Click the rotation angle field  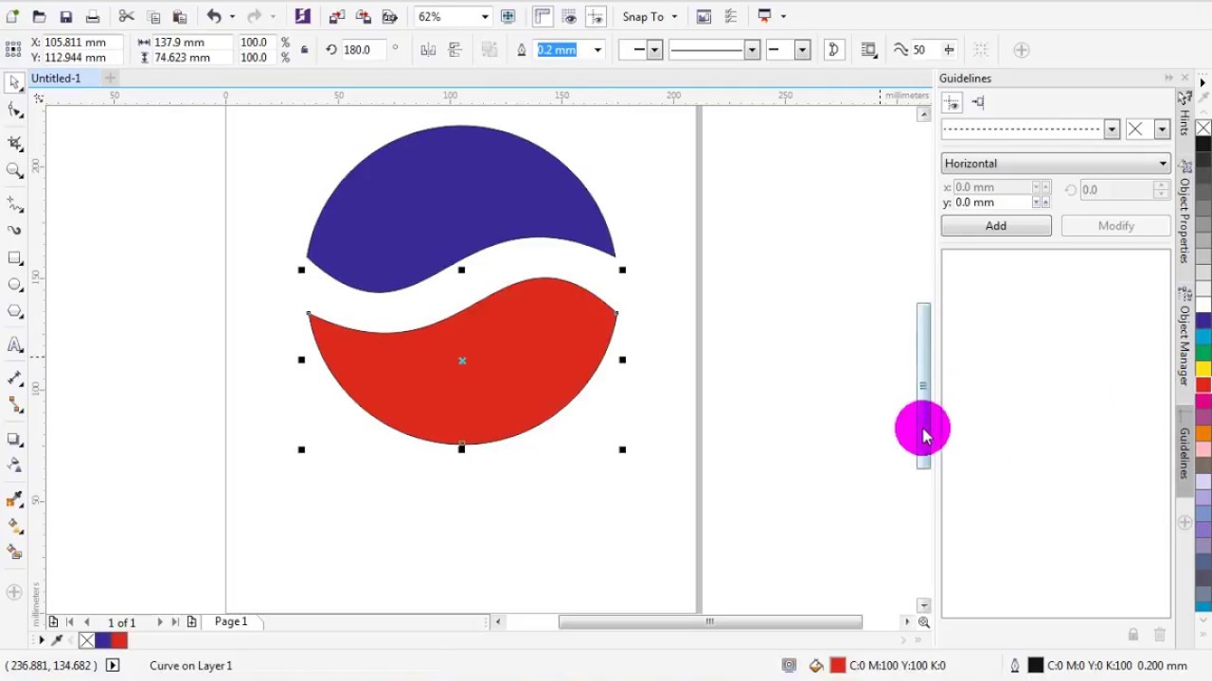pos(365,50)
